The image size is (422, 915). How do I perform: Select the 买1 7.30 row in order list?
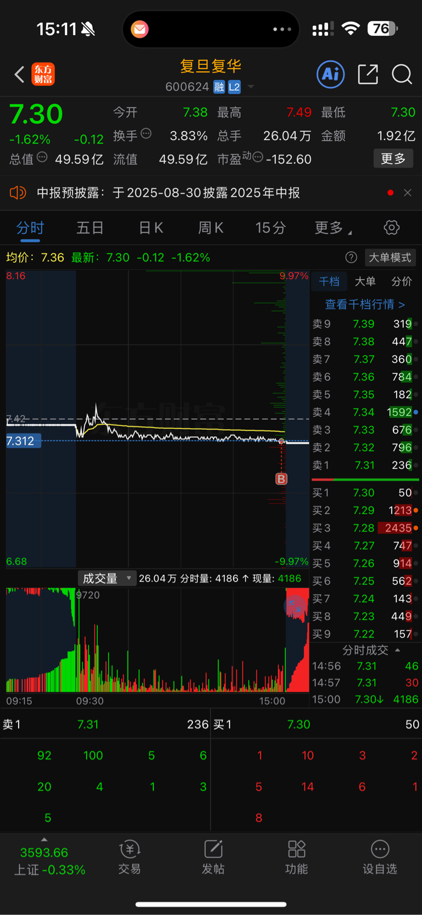[x=365, y=493]
